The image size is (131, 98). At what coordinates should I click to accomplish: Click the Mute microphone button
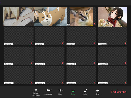[x=60, y=92]
